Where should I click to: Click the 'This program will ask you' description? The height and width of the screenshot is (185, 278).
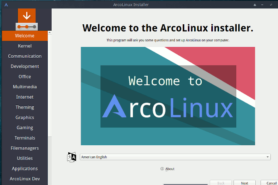coord(168,40)
